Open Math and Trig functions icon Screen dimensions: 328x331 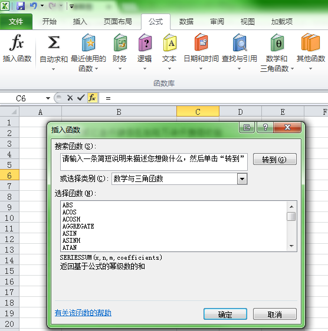pos(277,42)
